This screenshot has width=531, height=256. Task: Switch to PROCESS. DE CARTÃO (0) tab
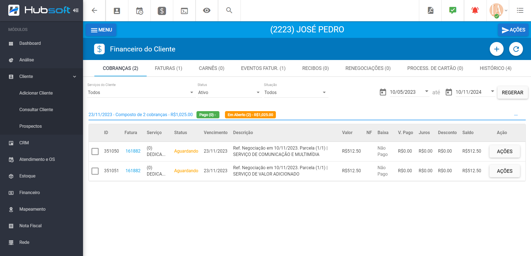435,68
